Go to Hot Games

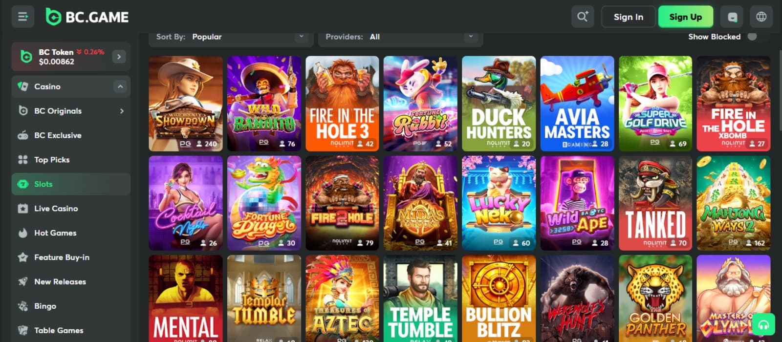(71, 233)
